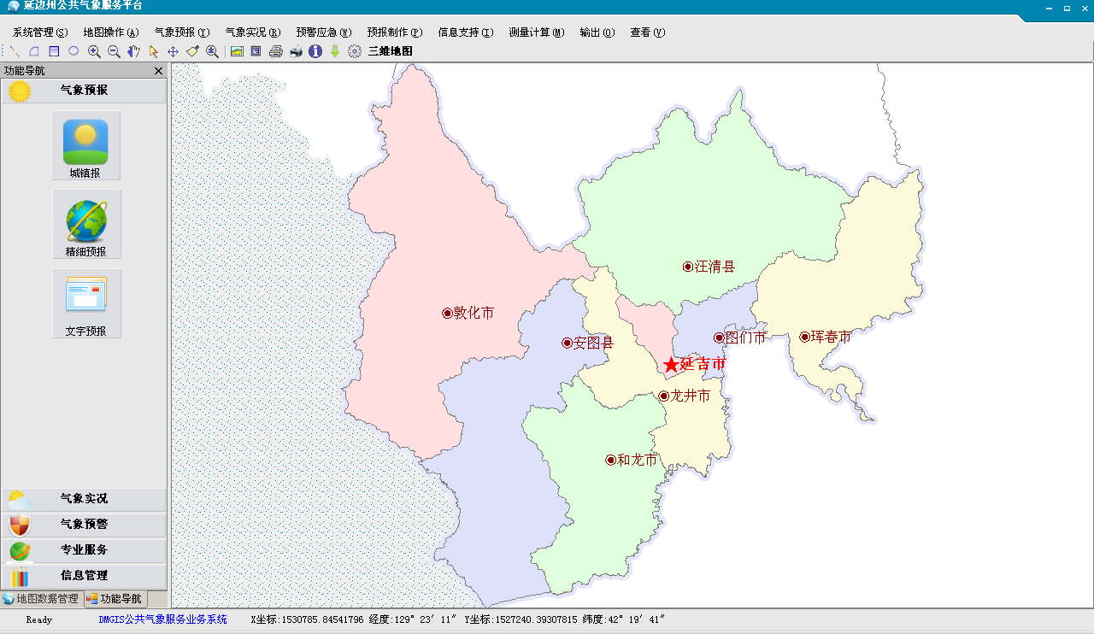
Task: Click the settings gear icon
Action: point(354,51)
